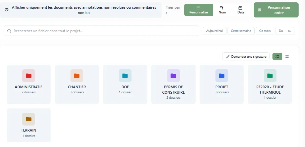Click the ADMINISTRATIF folder name
The width and height of the screenshot is (305, 147).
[x=29, y=87]
